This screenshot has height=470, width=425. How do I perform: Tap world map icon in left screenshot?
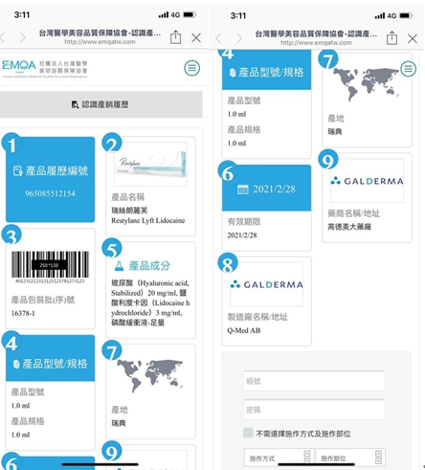(150, 375)
